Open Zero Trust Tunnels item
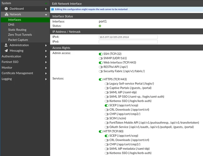This screenshot has height=156, width=203. pyautogui.click(x=25, y=35)
